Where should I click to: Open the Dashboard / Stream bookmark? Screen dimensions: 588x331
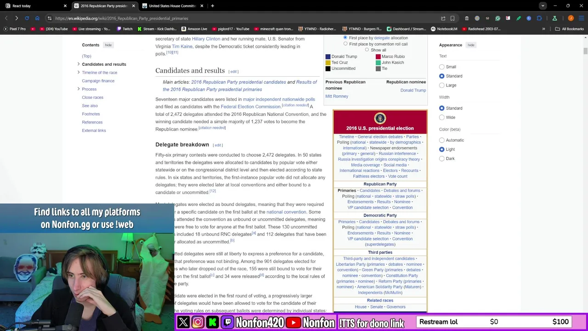pos(407,29)
